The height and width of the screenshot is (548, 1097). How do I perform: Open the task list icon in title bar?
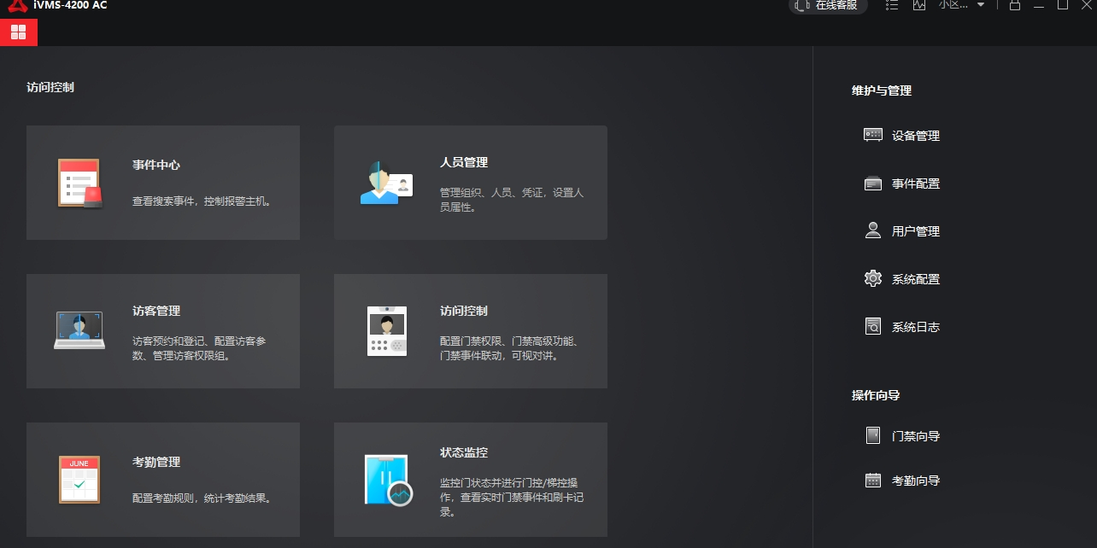pyautogui.click(x=892, y=5)
